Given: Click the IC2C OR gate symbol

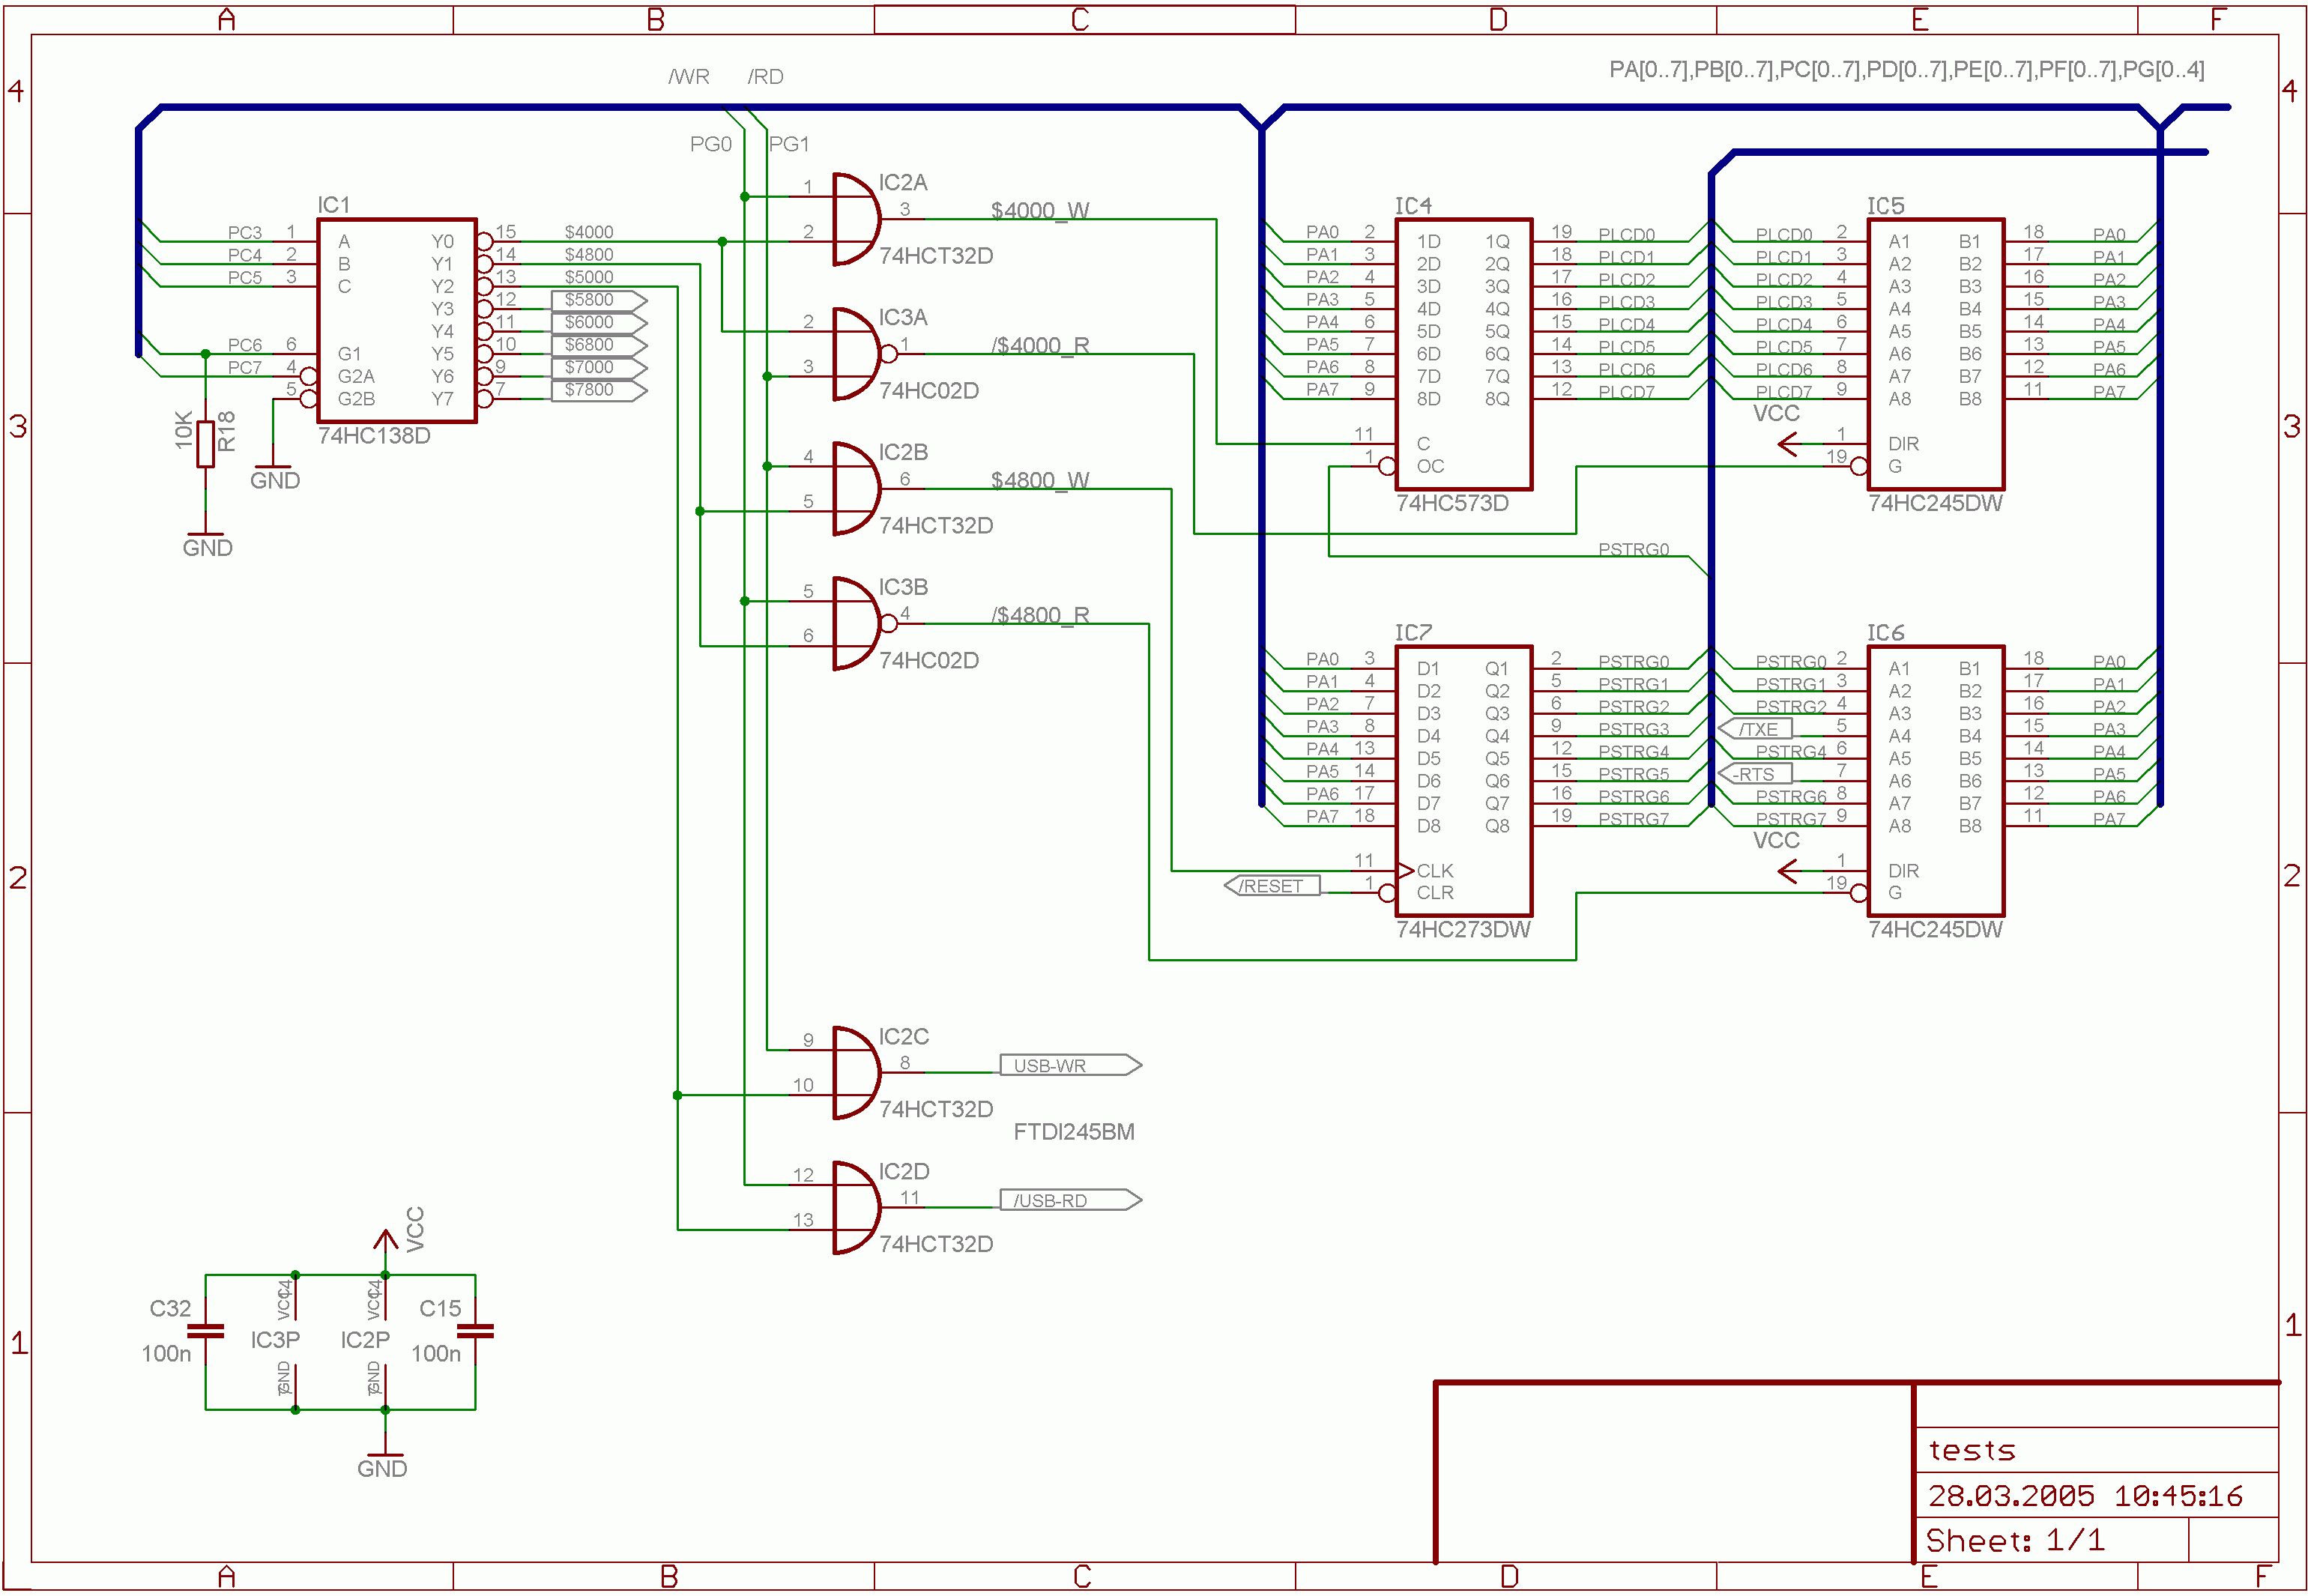Looking at the screenshot, I should click(x=855, y=1073).
